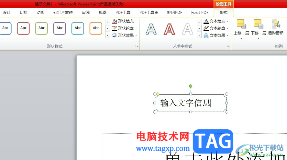
Task: Open the 设计 tab
Action: (x=7, y=12)
